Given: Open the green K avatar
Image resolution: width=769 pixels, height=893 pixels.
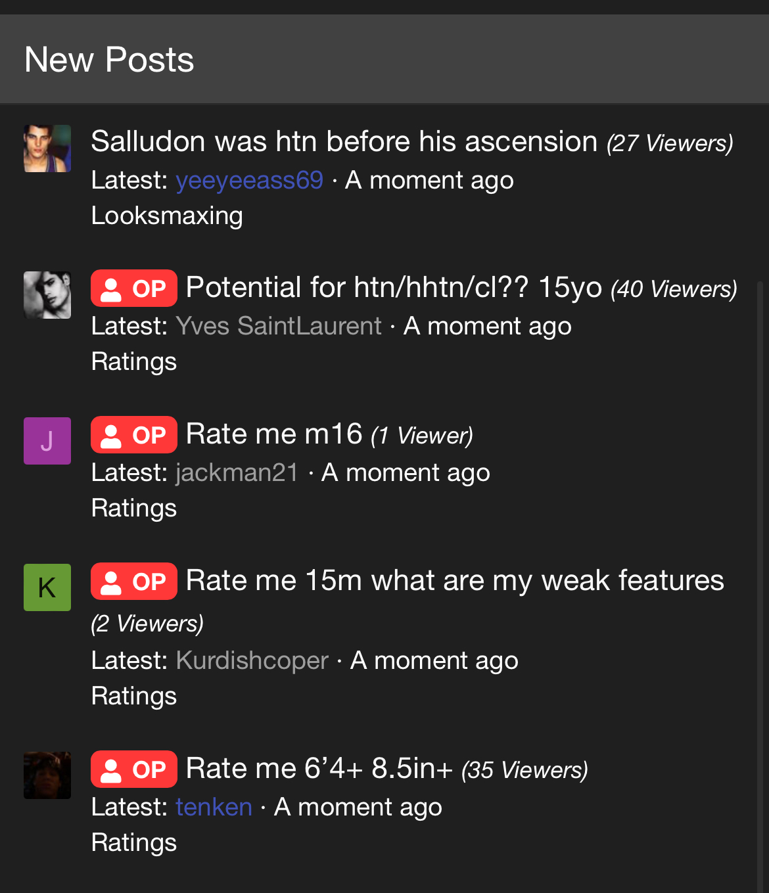Looking at the screenshot, I should (47, 587).
